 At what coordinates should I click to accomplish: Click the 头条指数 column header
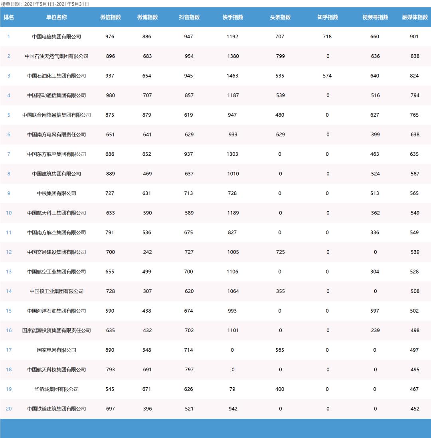(x=280, y=17)
